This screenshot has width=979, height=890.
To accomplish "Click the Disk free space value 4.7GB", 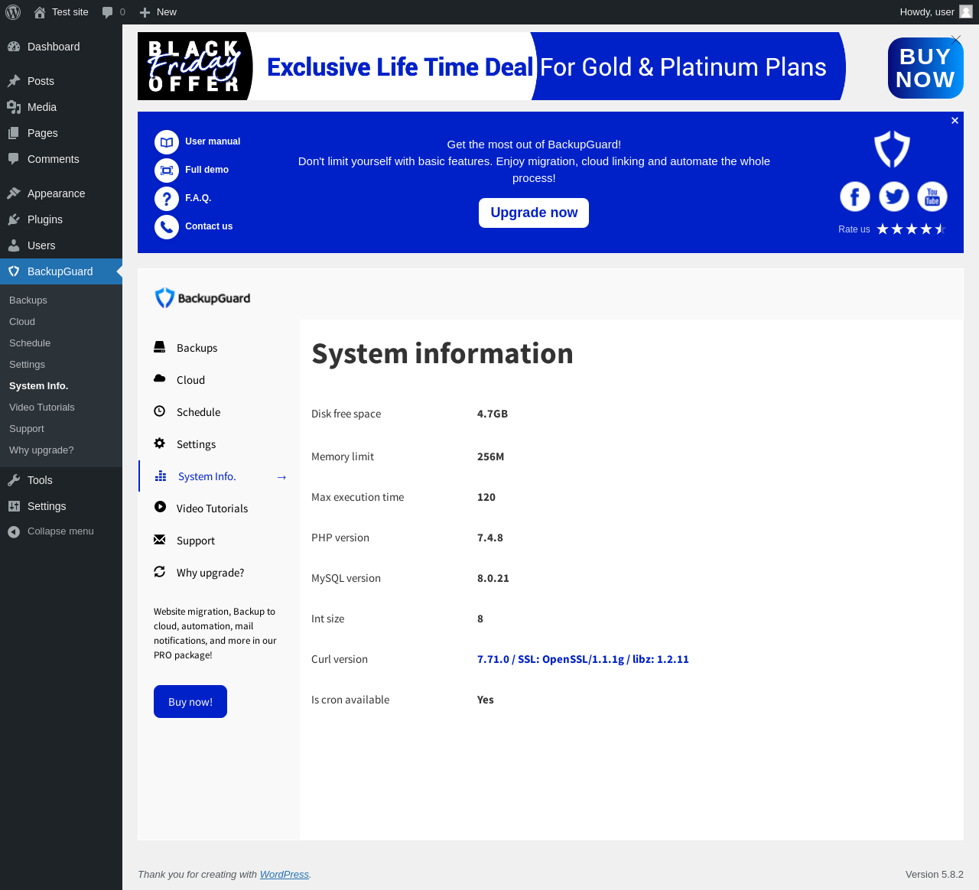I will point(493,414).
